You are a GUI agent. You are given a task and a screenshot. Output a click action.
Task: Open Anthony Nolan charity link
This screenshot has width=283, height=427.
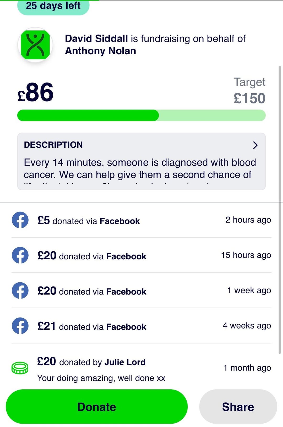(101, 51)
